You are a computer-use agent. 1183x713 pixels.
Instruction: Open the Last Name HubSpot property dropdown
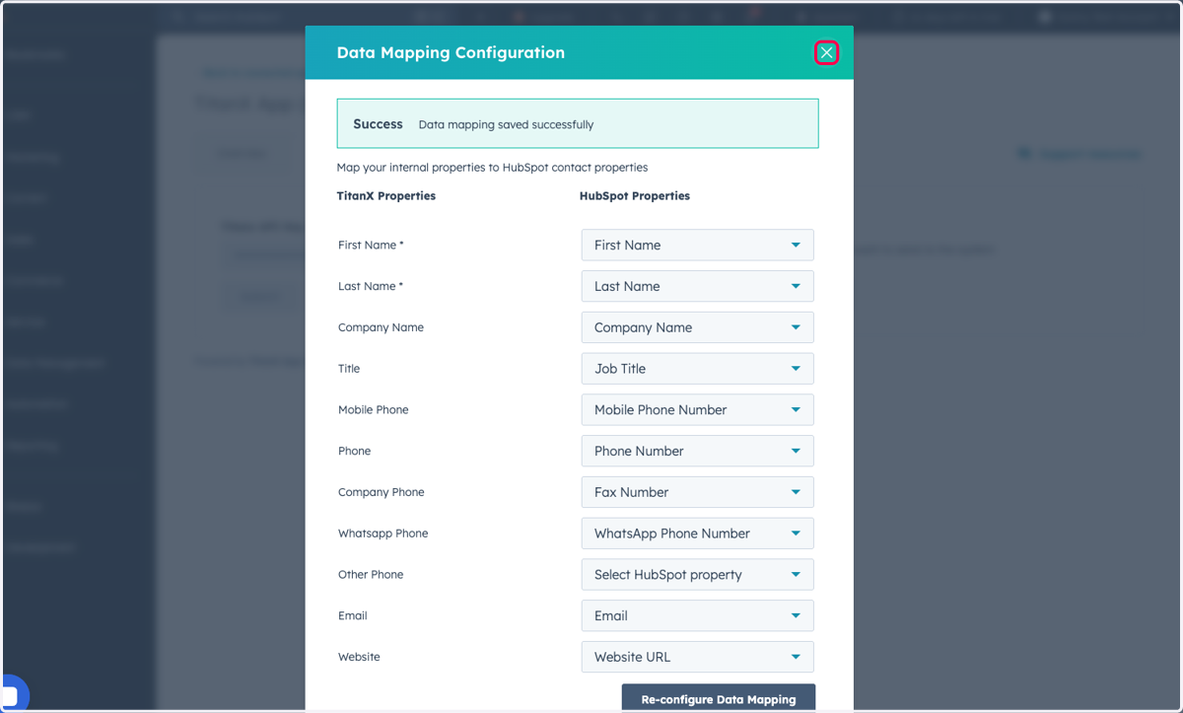[697, 286]
